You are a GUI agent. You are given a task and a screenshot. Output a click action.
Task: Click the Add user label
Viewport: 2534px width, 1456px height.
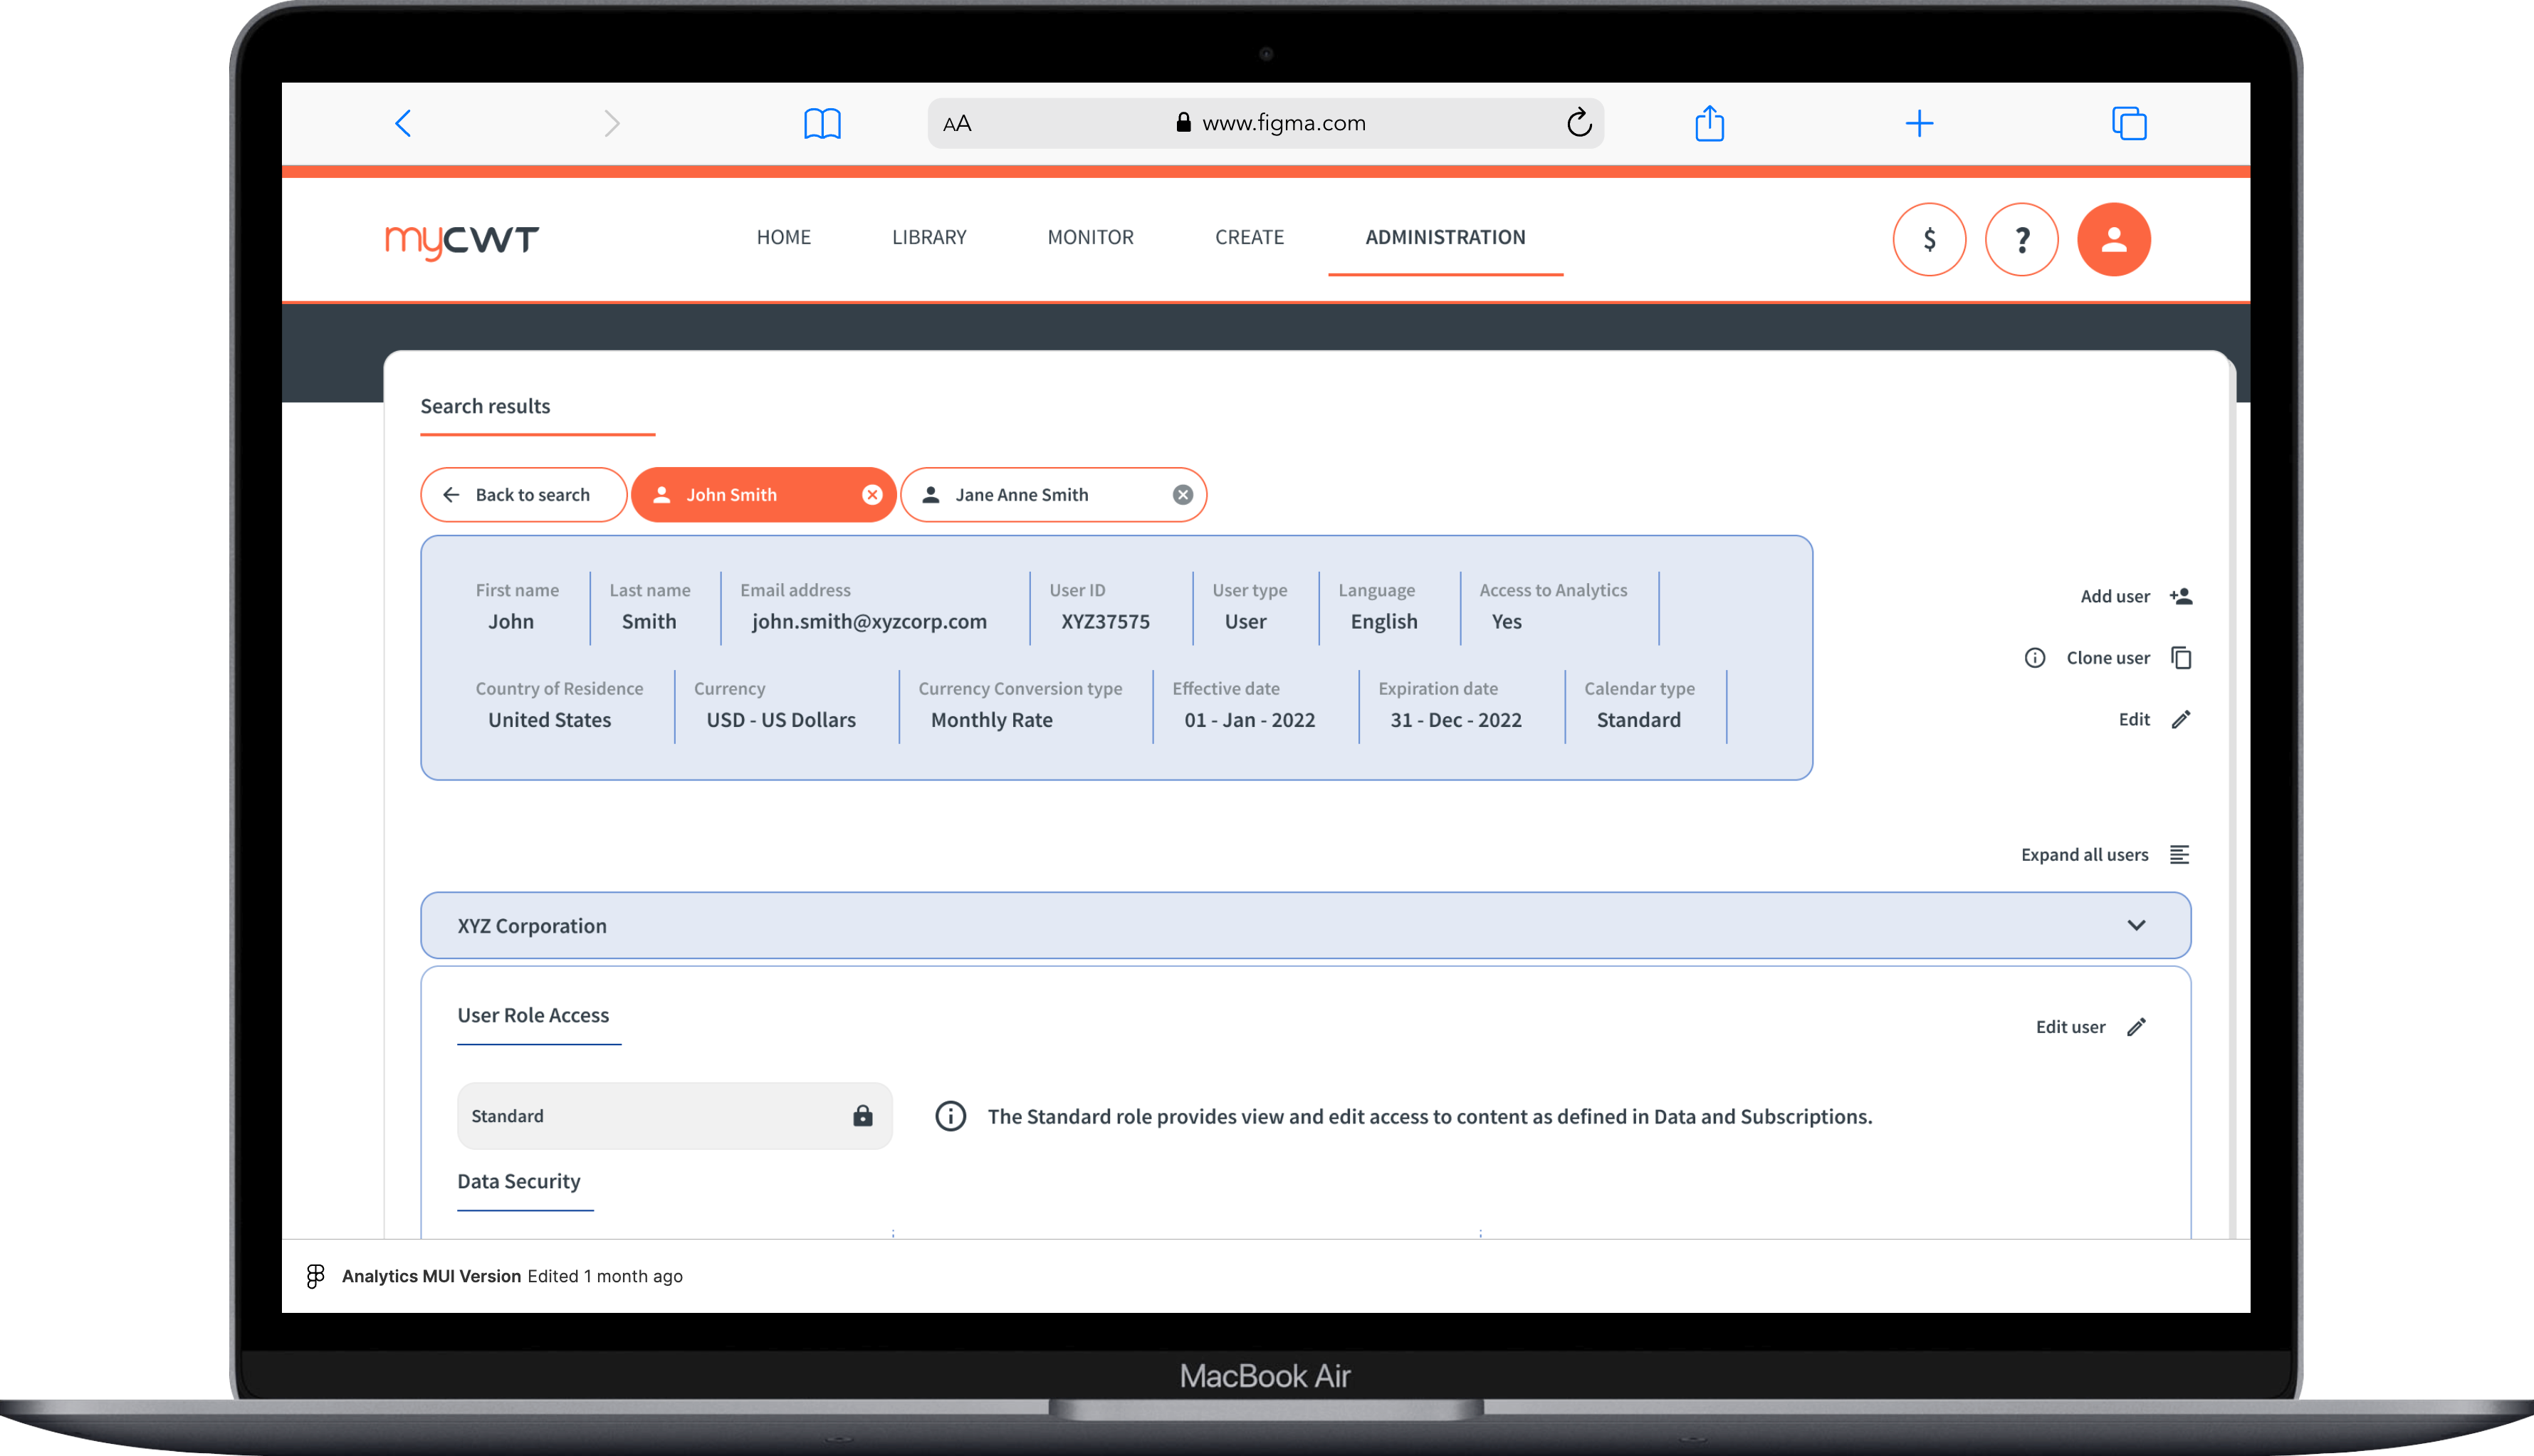tap(2114, 596)
